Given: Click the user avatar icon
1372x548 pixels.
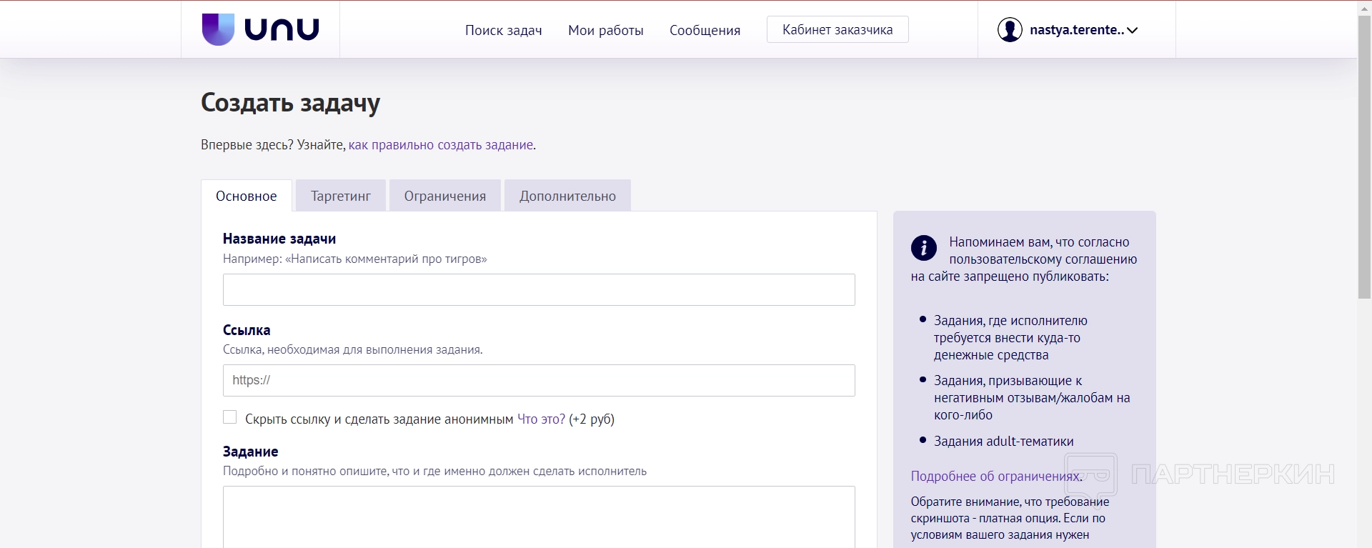Looking at the screenshot, I should [x=1010, y=30].
